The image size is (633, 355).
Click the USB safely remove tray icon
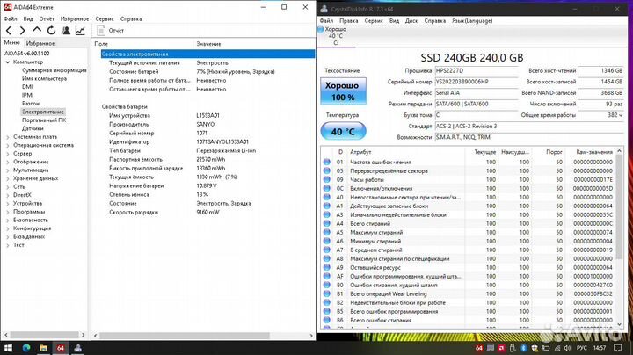coord(513,348)
